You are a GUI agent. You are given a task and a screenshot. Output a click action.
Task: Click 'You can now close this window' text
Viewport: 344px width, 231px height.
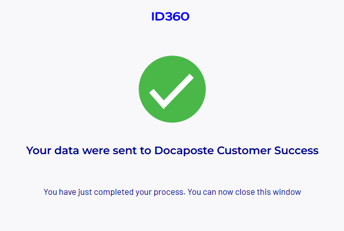coord(244,192)
